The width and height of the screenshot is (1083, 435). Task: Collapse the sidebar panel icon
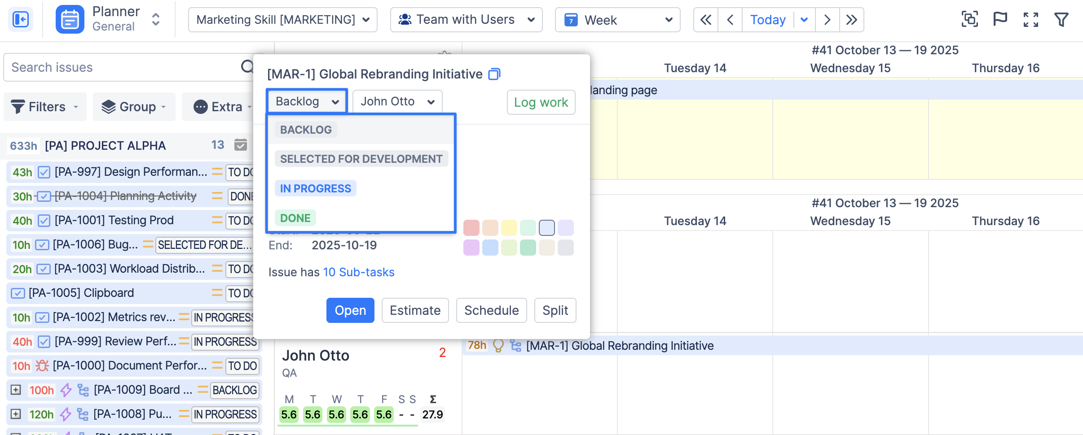coord(21,20)
